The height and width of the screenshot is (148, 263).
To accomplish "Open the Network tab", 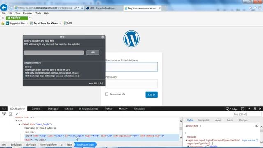I will pyautogui.click(x=69, y=109).
